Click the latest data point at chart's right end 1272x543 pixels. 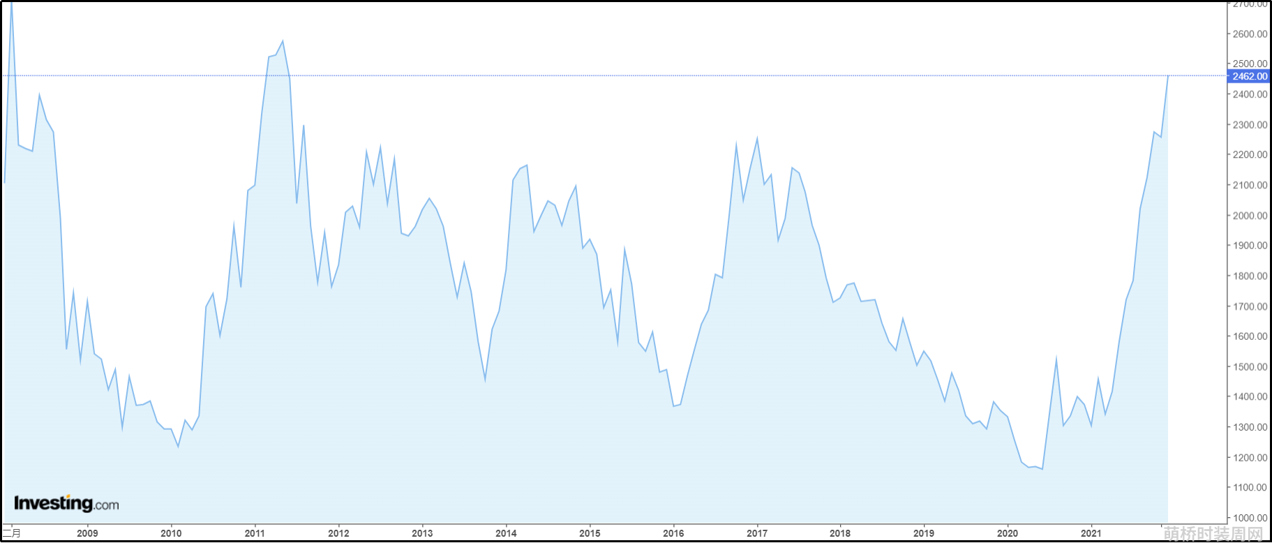point(1167,76)
